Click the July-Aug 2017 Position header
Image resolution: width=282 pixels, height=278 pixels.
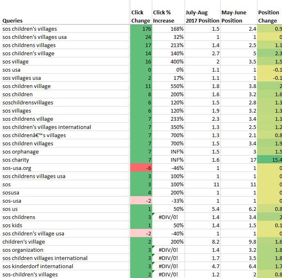(x=202, y=16)
